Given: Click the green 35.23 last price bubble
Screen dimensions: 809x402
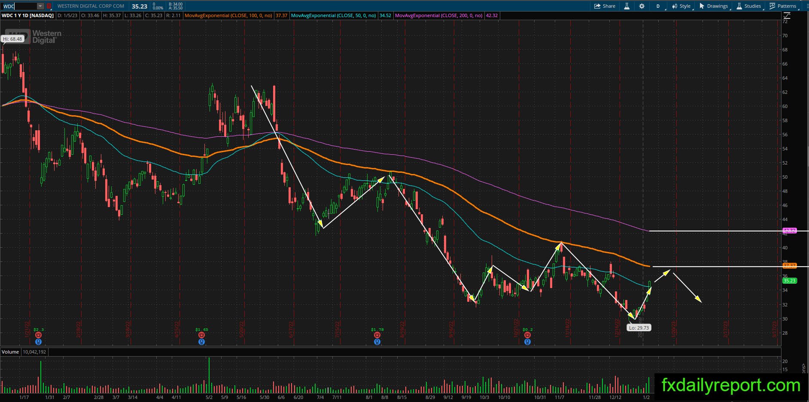Looking at the screenshot, I should (x=790, y=281).
